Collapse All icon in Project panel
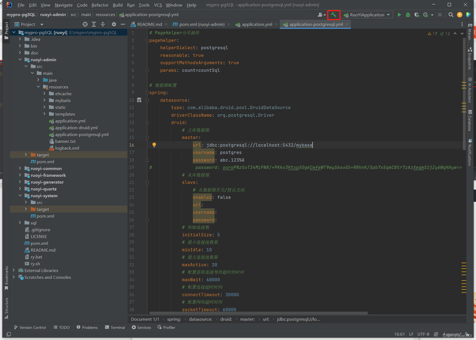This screenshot has width=476, height=340. [103, 24]
